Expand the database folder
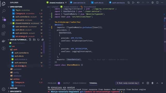Viewport: 166px width, 93px height. tap(17, 76)
